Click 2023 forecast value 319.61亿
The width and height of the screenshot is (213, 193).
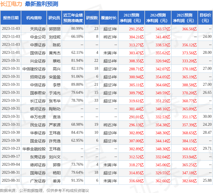[x=136, y=101]
